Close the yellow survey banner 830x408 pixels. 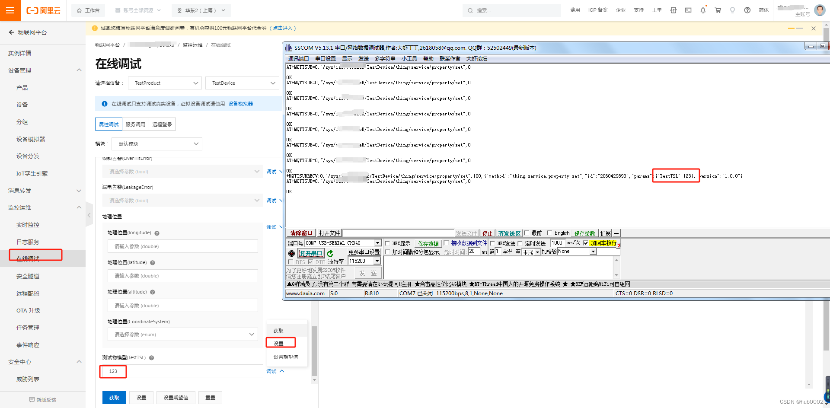814,29
